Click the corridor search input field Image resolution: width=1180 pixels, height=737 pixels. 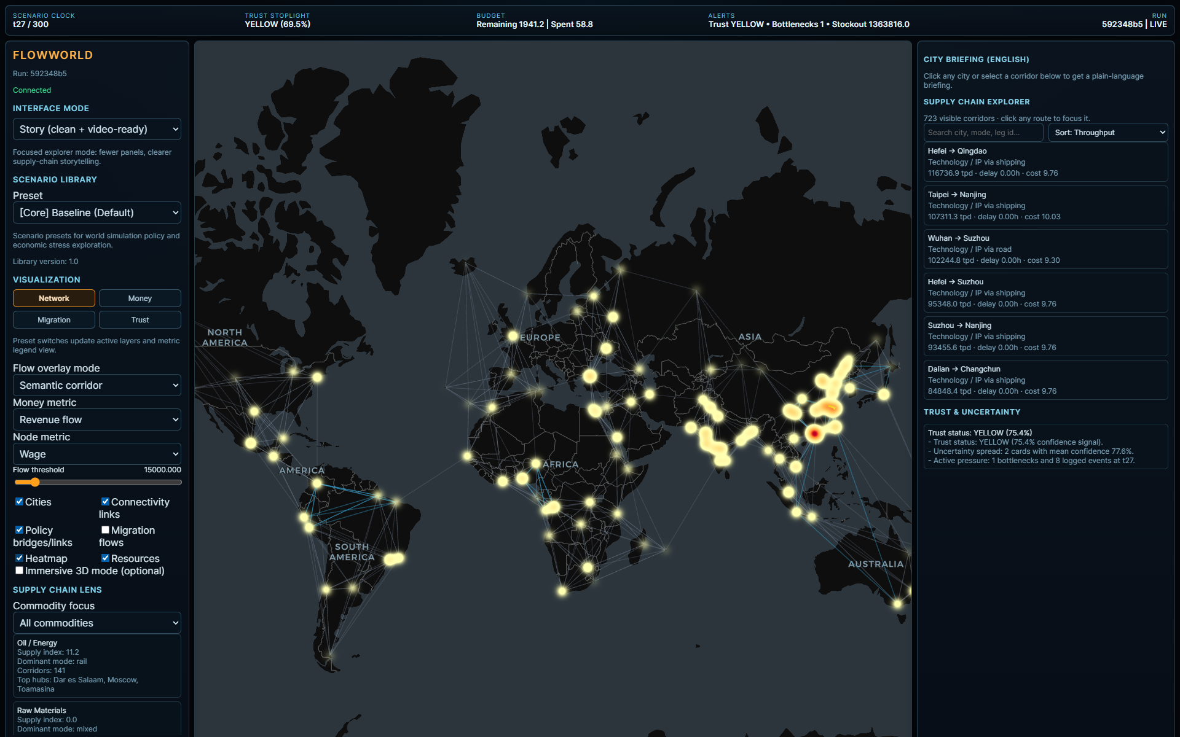tap(983, 133)
